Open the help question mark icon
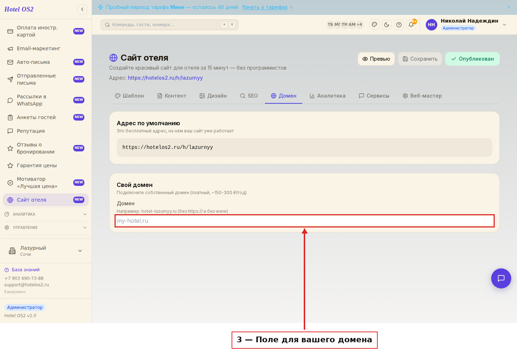 pyautogui.click(x=399, y=25)
